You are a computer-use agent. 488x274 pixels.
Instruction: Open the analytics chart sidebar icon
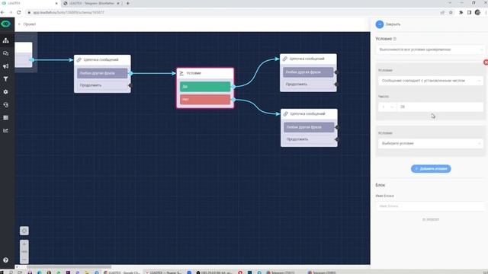click(5, 130)
